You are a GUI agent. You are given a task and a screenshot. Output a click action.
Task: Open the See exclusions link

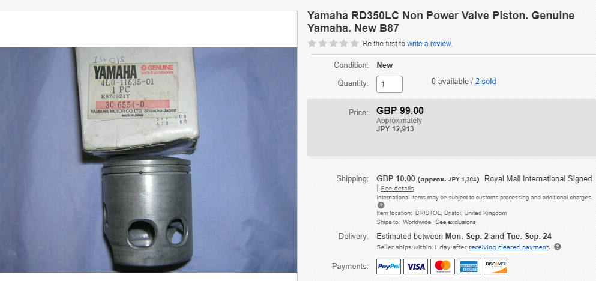click(456, 222)
